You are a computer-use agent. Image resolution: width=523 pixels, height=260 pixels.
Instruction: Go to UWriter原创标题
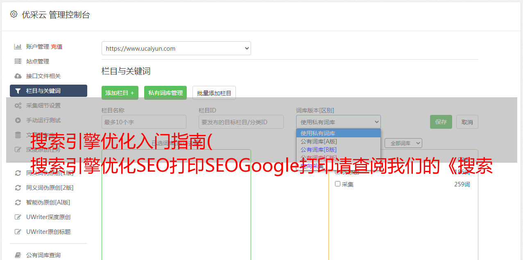pos(48,232)
